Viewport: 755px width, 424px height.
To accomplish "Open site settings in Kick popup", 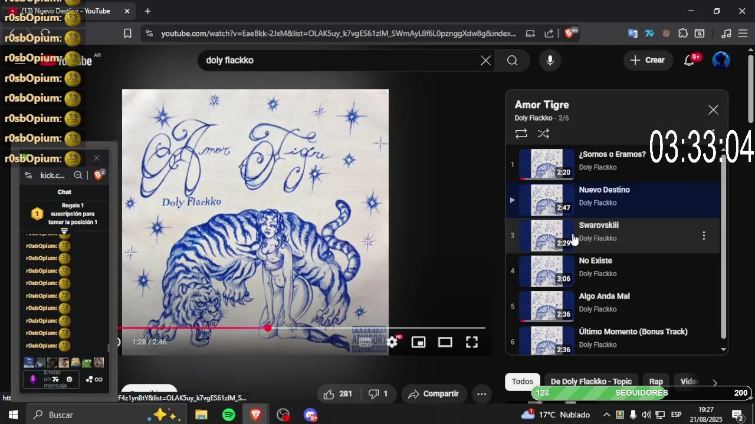I will pyautogui.click(x=28, y=175).
